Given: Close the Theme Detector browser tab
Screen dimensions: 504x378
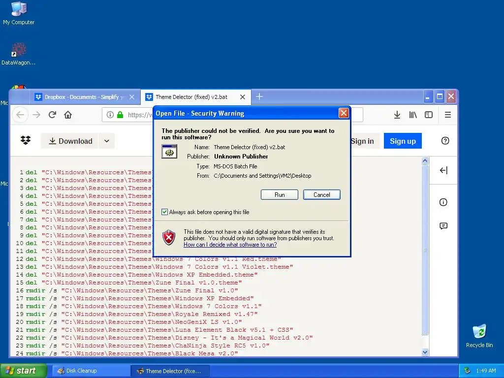Looking at the screenshot, I should point(243,97).
